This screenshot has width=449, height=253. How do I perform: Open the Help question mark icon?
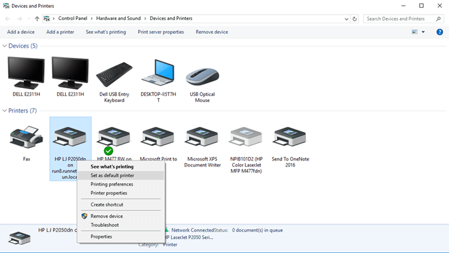pyautogui.click(x=440, y=32)
